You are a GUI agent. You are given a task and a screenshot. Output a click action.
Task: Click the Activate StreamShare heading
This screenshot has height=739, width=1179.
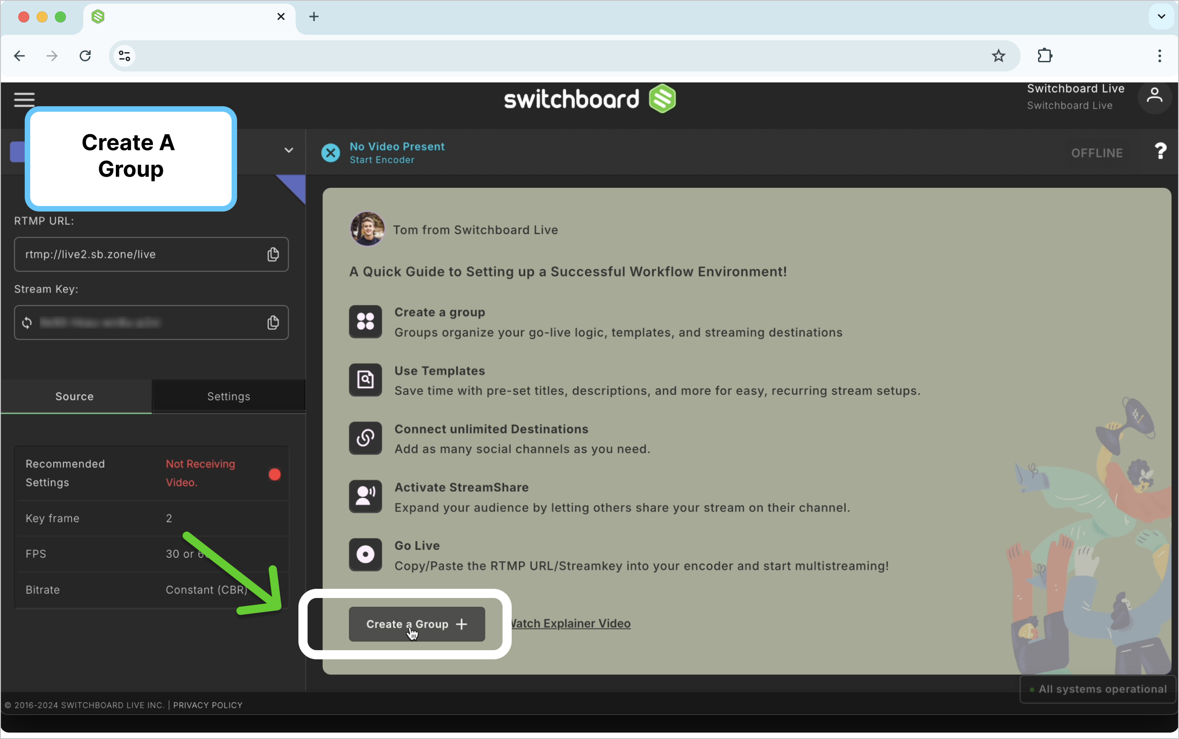click(x=461, y=487)
